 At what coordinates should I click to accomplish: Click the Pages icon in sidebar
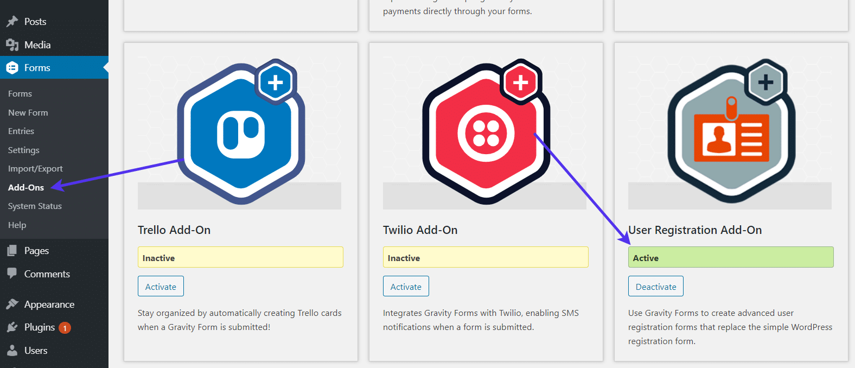coord(12,251)
